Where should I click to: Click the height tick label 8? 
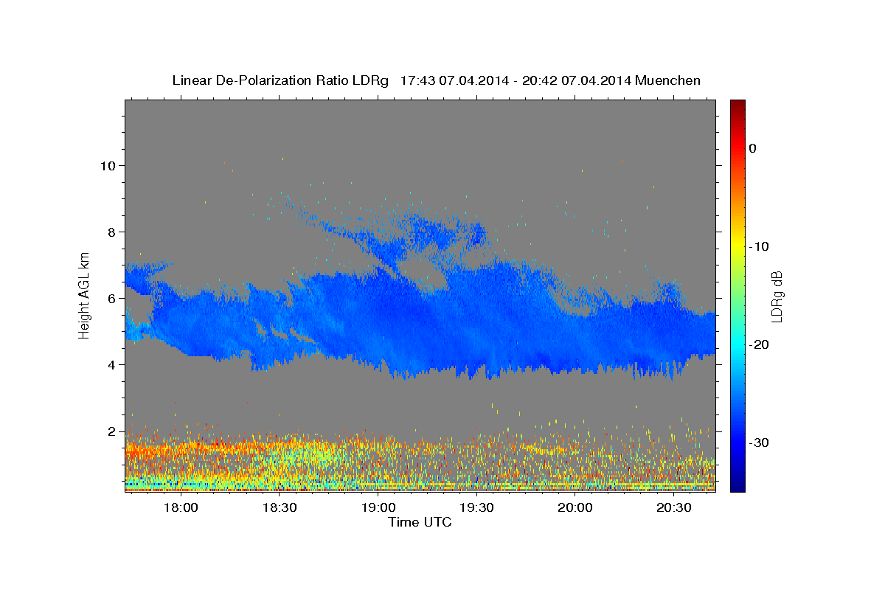tap(114, 232)
